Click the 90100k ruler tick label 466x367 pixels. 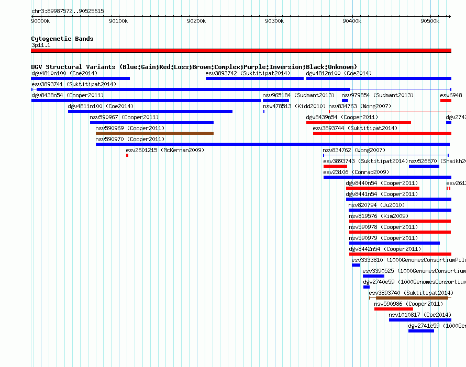[x=118, y=21]
